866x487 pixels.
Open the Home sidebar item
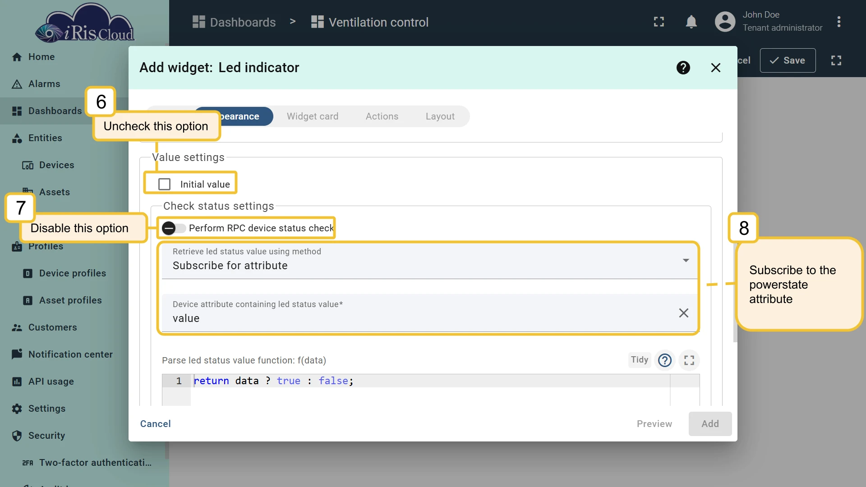pos(41,57)
